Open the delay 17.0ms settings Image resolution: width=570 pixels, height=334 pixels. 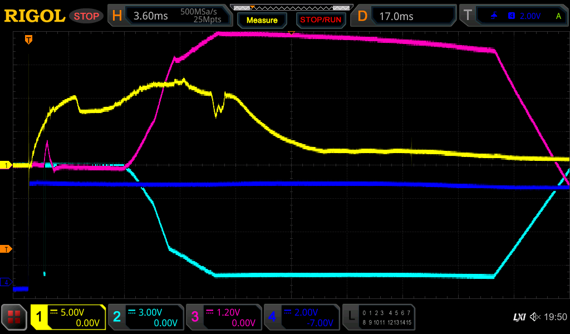pos(405,16)
